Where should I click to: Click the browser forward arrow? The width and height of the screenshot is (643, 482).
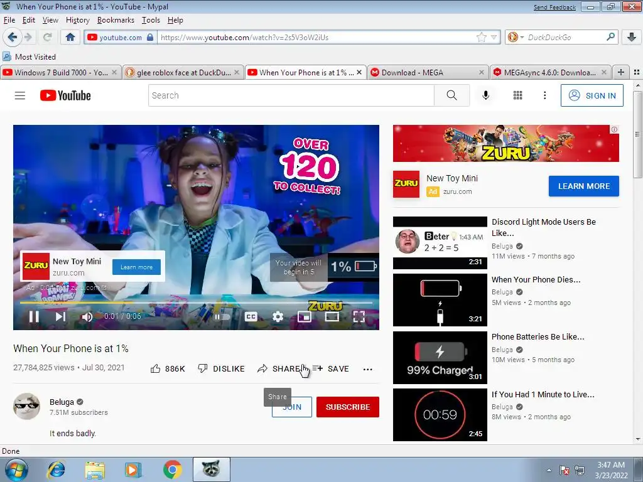28,37
